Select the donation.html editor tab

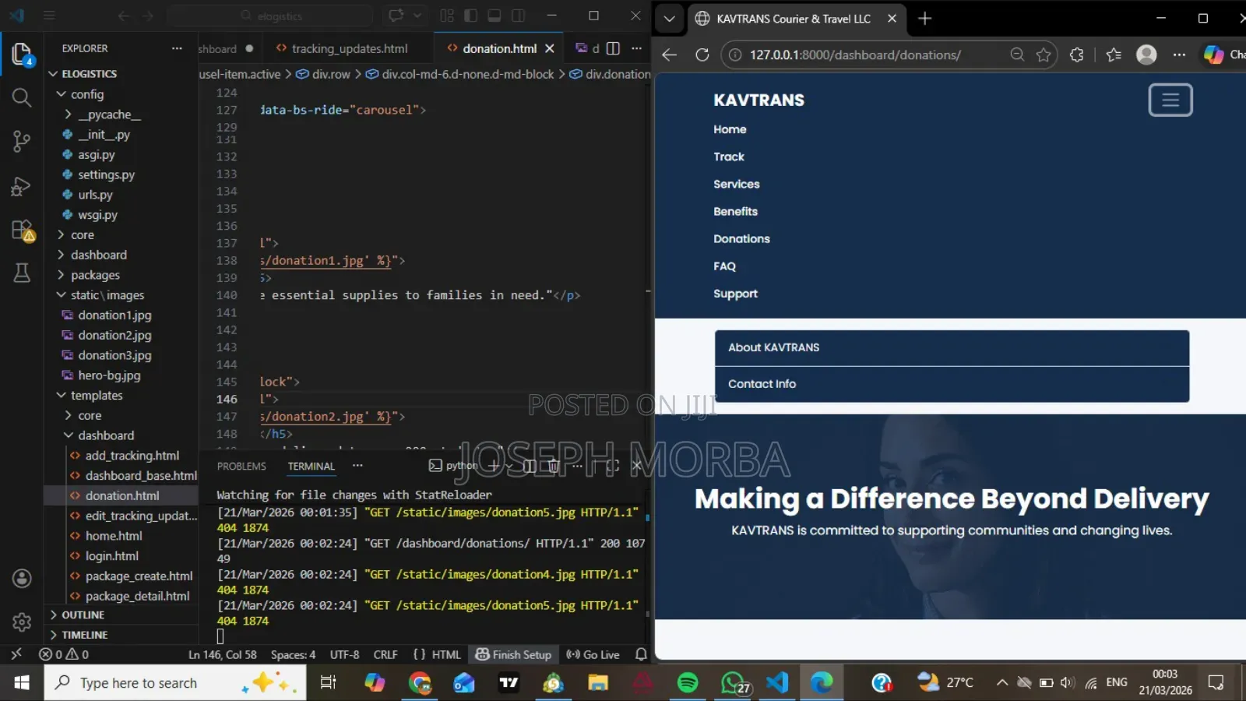coord(499,48)
